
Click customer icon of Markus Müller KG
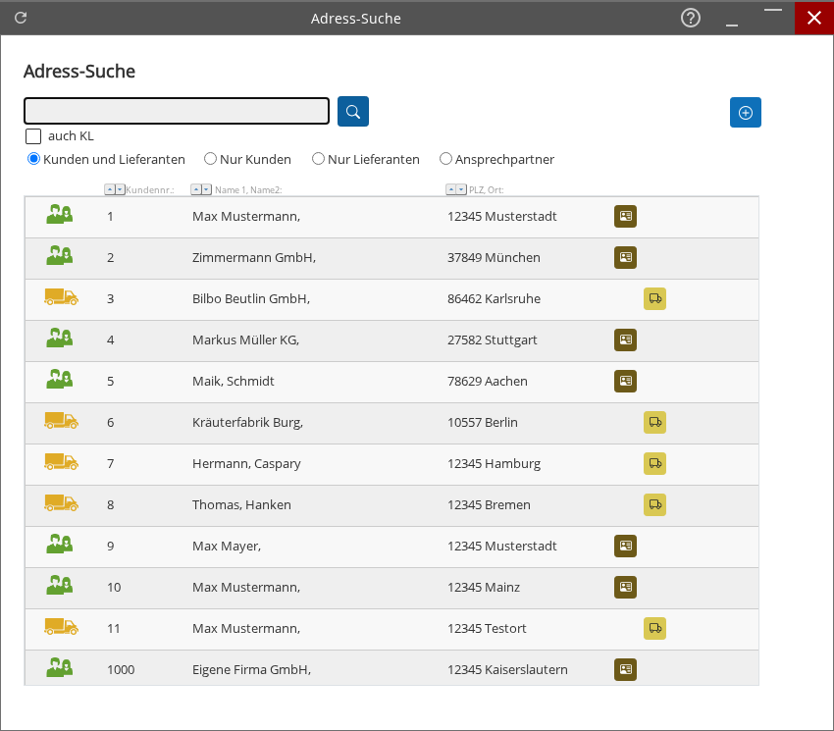tap(60, 339)
